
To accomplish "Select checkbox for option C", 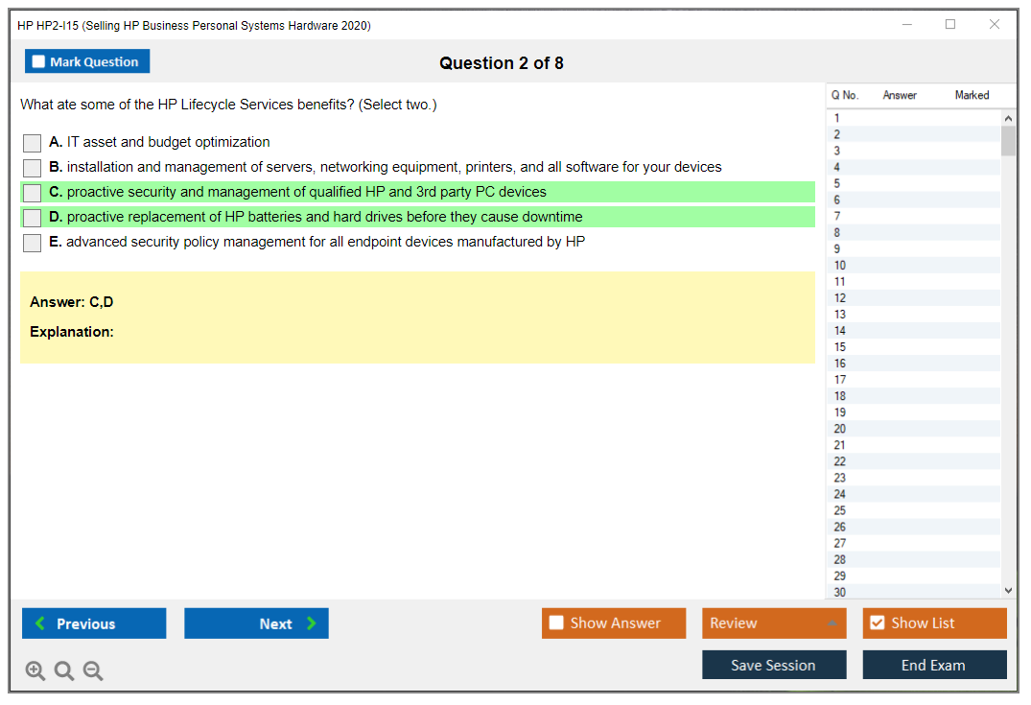I will [33, 193].
